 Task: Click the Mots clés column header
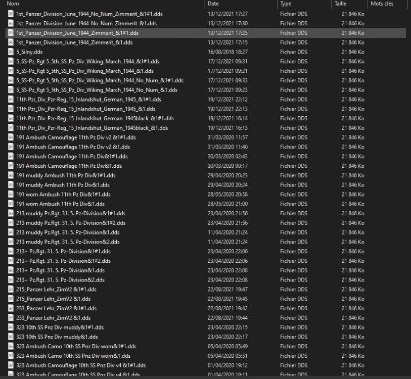(x=382, y=4)
